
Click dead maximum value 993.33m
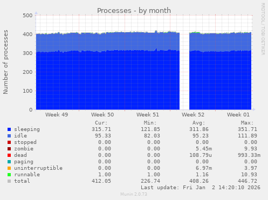(249, 155)
